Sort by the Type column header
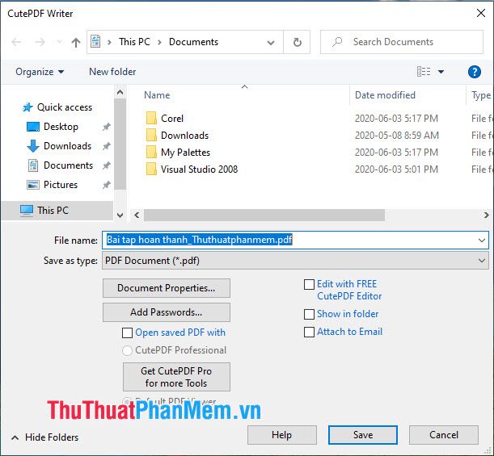 click(481, 95)
